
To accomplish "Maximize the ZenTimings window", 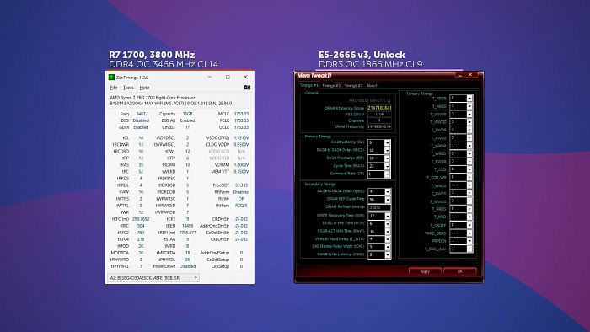I will pos(228,77).
